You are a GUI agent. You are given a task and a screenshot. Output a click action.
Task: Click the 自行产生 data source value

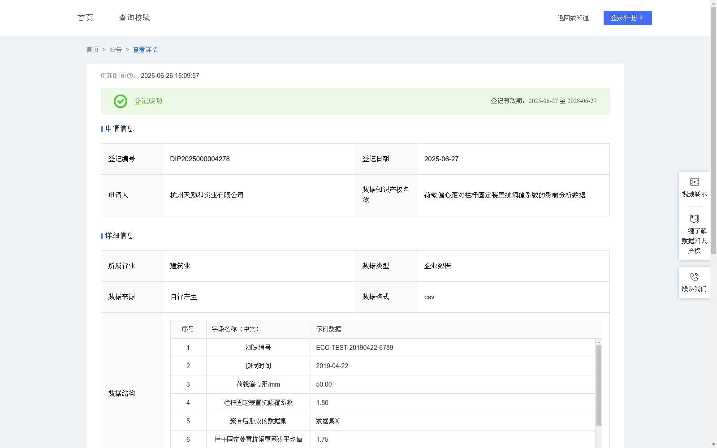[x=184, y=297]
